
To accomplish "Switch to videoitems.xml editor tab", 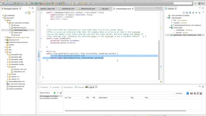I will [x=68, y=9].
